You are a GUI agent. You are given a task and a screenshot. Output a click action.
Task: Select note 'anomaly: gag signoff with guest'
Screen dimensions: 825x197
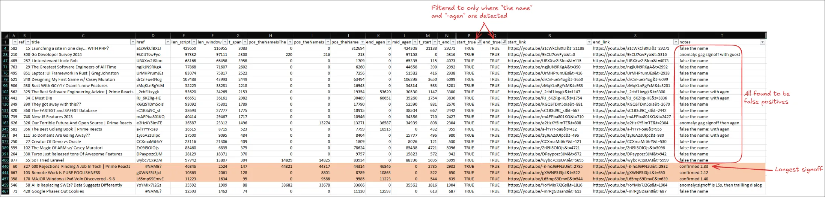point(722,55)
